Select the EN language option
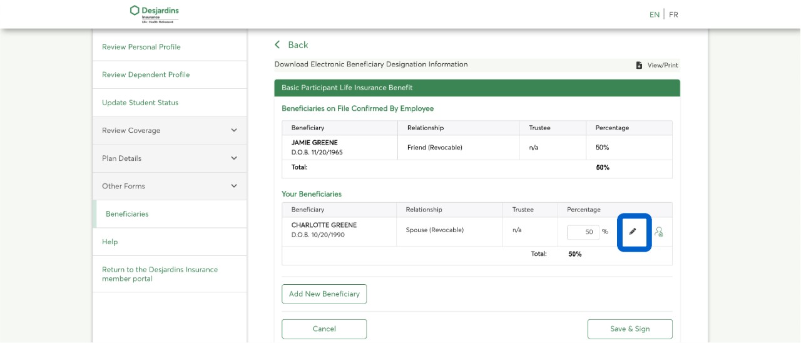The width and height of the screenshot is (801, 343). coord(654,14)
